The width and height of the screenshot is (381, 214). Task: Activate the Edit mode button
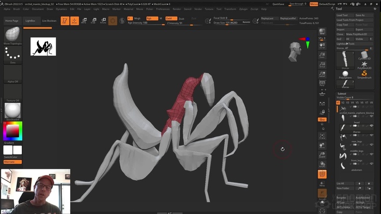click(x=65, y=21)
